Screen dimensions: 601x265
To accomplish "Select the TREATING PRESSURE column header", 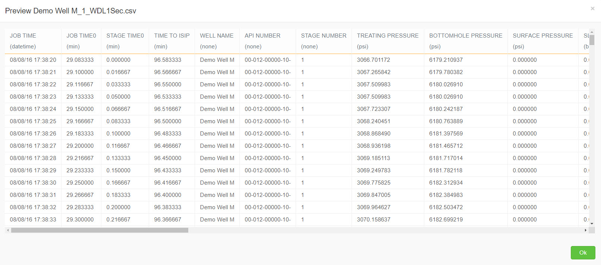I will pos(387,36).
